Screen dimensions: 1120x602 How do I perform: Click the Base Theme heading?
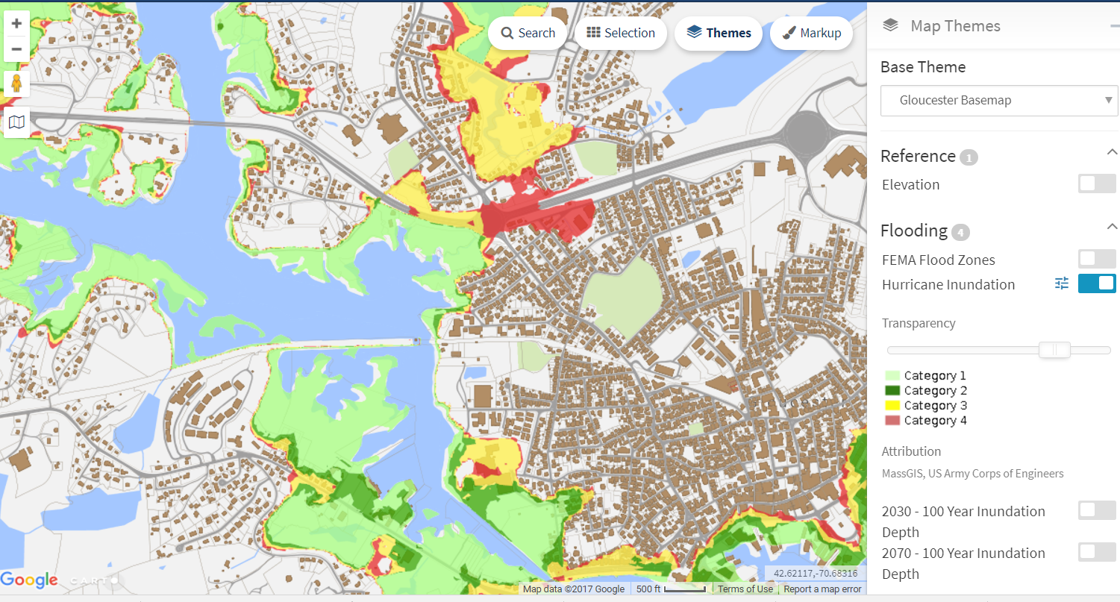pyautogui.click(x=923, y=67)
